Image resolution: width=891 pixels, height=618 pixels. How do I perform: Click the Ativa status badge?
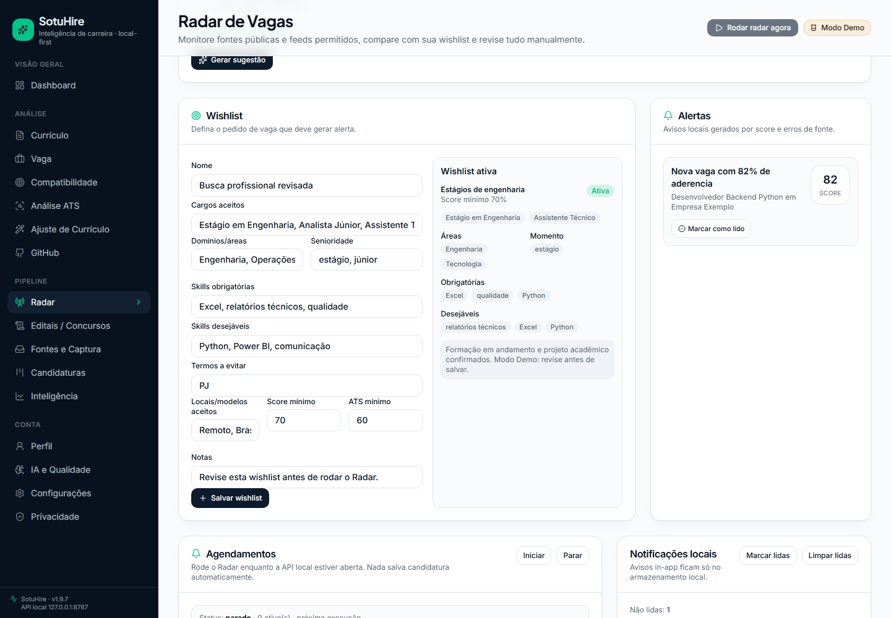pyautogui.click(x=600, y=191)
